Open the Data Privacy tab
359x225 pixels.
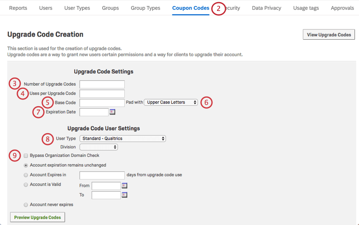(x=267, y=8)
